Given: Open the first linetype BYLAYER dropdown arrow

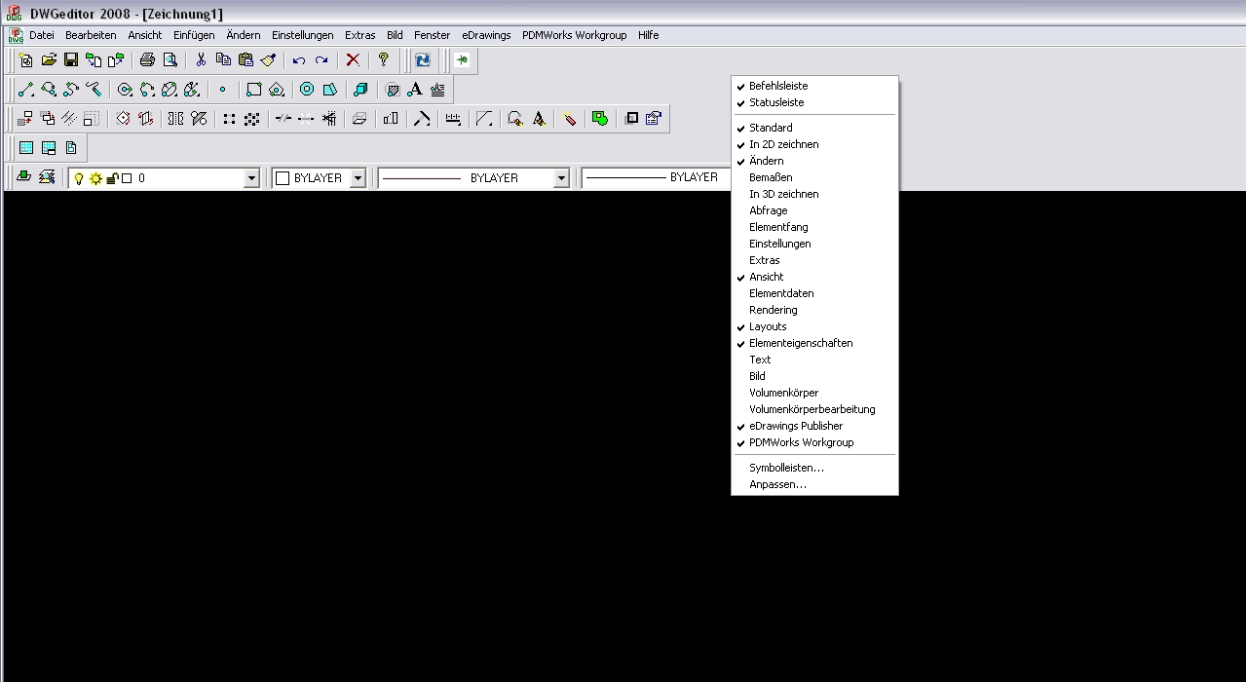Looking at the screenshot, I should coord(561,178).
